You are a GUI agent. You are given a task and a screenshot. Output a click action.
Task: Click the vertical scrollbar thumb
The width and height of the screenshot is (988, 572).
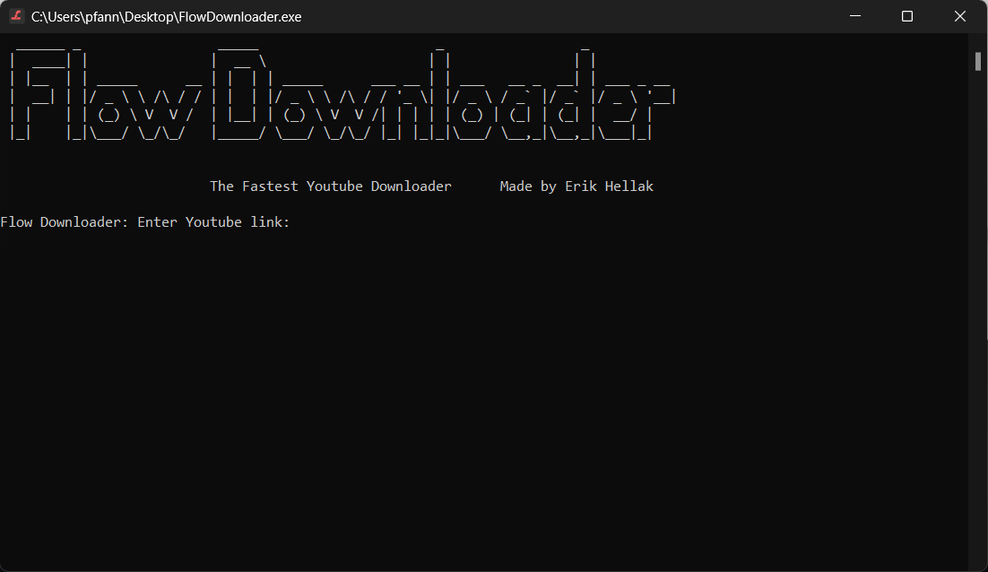[x=978, y=62]
